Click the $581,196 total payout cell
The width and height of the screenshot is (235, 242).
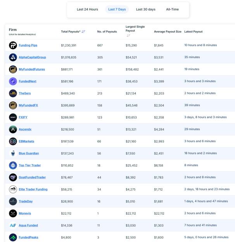[67, 81]
